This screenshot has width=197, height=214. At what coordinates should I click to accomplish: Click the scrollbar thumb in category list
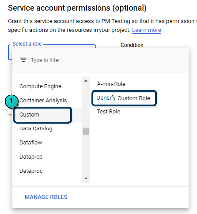coord(86,131)
